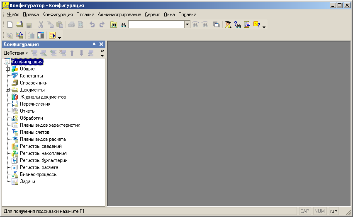This screenshot has width=353, height=217.
Task: Open the Syntax Assistant graduate icon
Action: pyautogui.click(x=228, y=24)
